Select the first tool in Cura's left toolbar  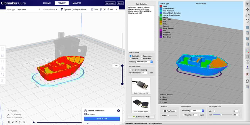[2, 49]
